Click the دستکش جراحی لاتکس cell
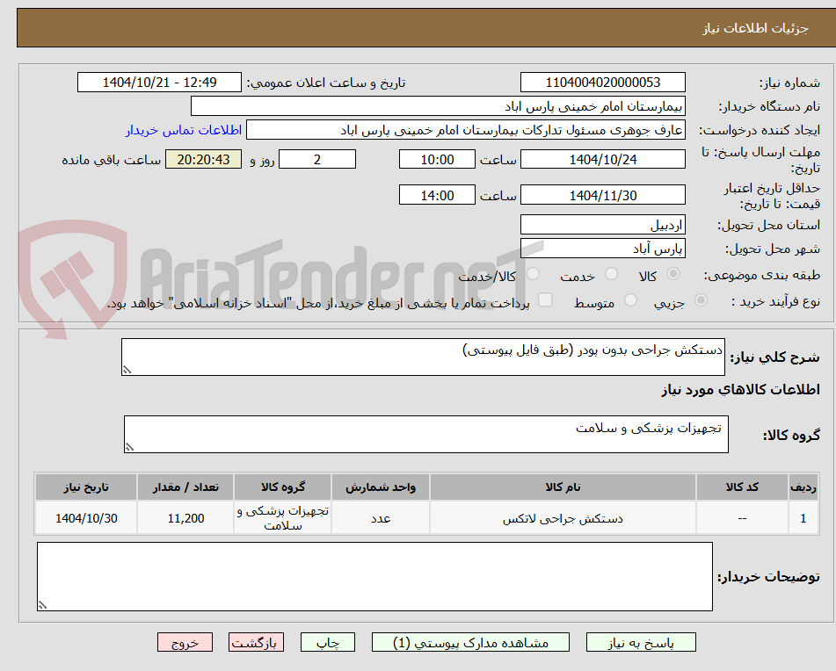The image size is (836, 671). (x=563, y=518)
